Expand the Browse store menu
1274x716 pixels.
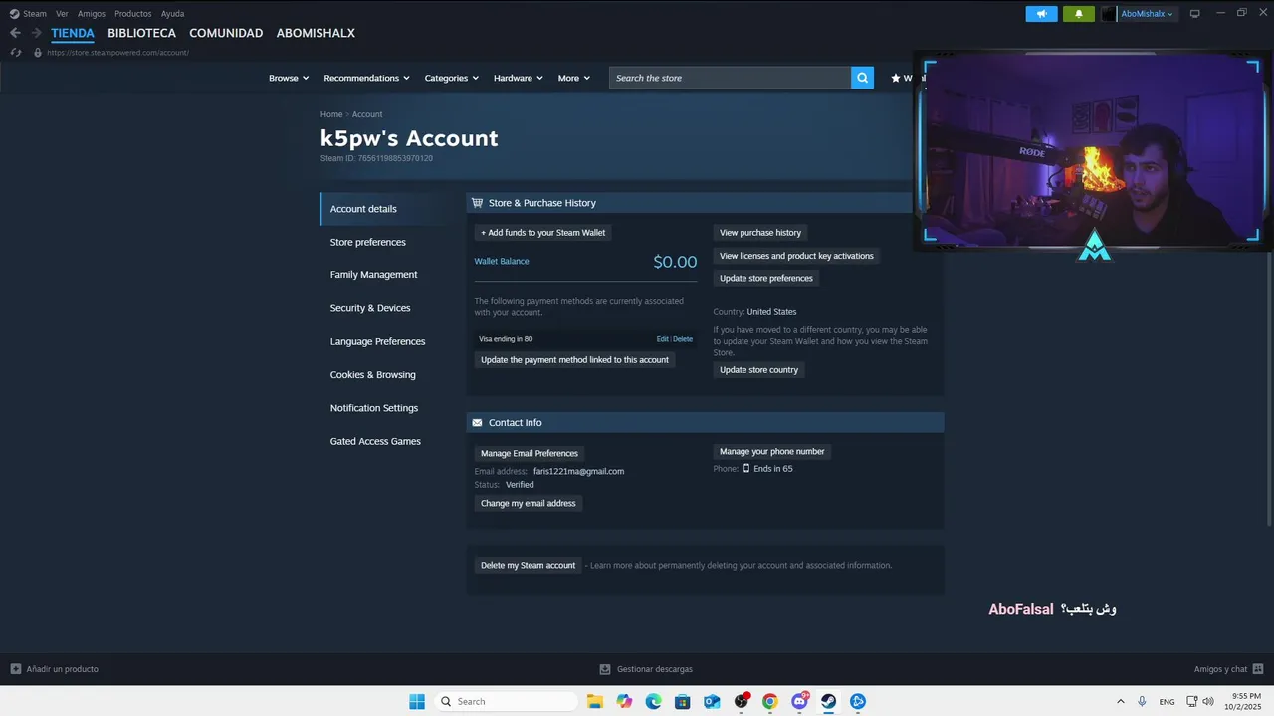(x=289, y=78)
